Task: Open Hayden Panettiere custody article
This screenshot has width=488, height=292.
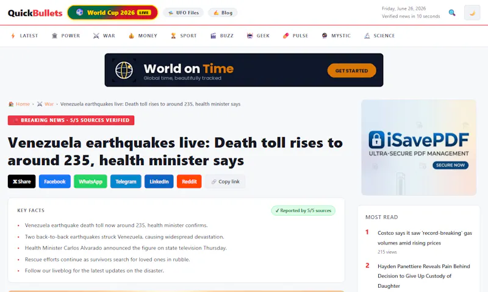Action: coord(423,276)
